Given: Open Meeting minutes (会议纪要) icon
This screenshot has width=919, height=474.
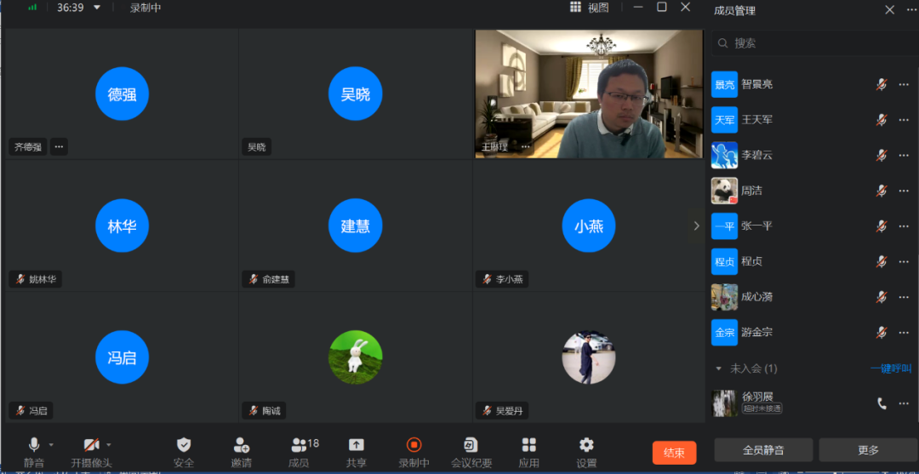Looking at the screenshot, I should click(471, 445).
